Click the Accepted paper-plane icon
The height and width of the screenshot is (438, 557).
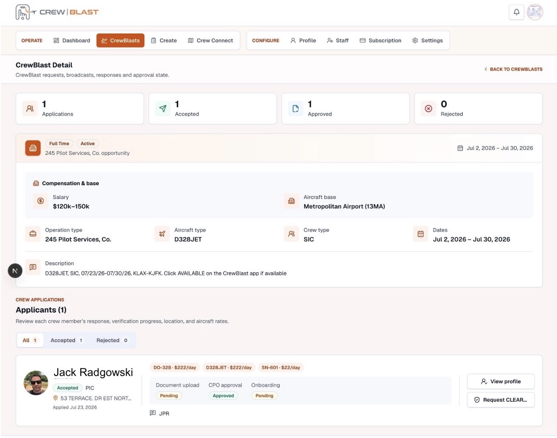click(163, 108)
